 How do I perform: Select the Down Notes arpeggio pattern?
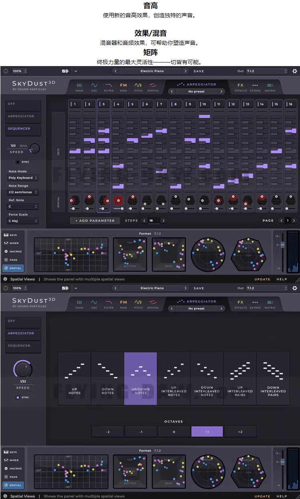(107, 379)
